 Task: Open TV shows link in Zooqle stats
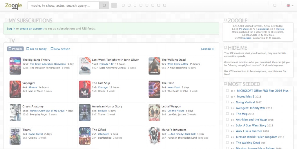(x=244, y=29)
